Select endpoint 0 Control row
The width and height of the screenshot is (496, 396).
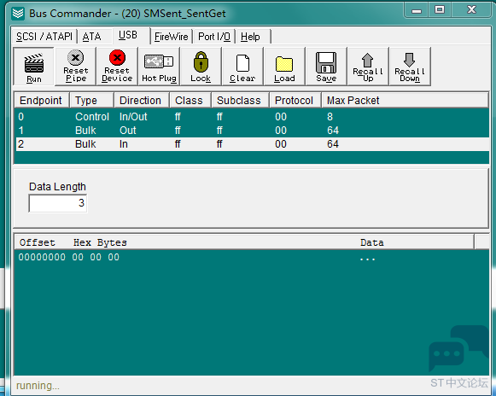point(252,117)
